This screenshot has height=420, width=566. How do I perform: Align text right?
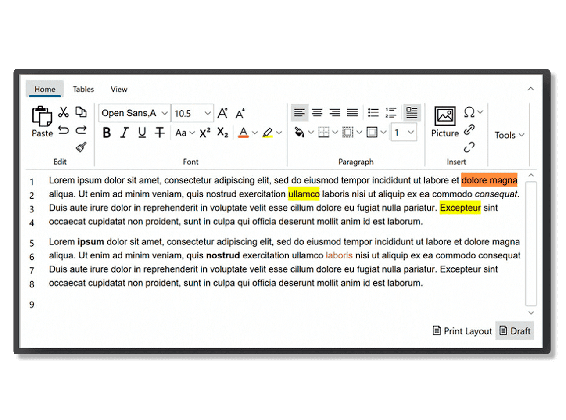click(335, 113)
